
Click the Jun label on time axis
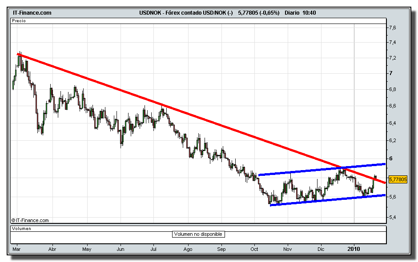click(x=121, y=249)
